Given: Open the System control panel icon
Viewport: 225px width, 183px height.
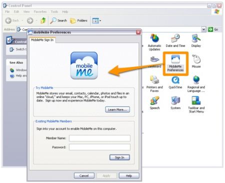Looking at the screenshot, I should coord(175,103).
